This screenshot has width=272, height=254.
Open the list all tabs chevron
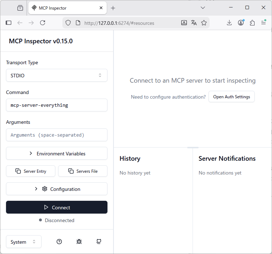pos(203,8)
